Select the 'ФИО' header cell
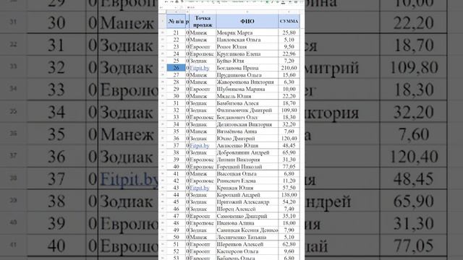 click(247, 21)
